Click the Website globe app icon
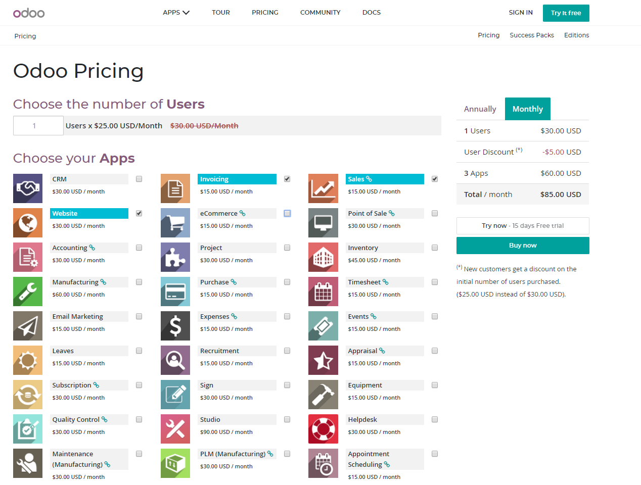Screen dimensions: 641x485 point(28,223)
